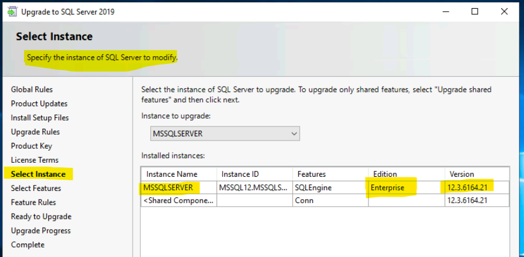This screenshot has width=524, height=257.
Task: Go to Product Updates step
Action: pyautogui.click(x=39, y=104)
